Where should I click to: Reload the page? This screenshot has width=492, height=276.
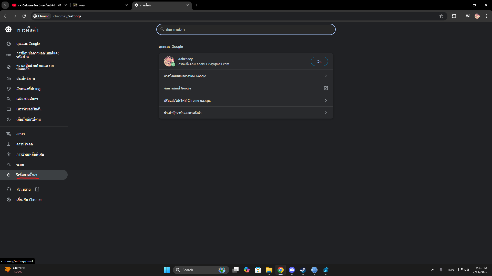point(24,16)
